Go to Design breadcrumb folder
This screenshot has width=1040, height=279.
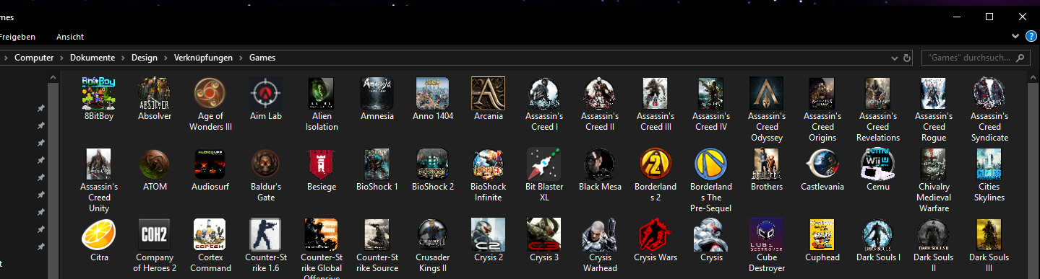145,58
